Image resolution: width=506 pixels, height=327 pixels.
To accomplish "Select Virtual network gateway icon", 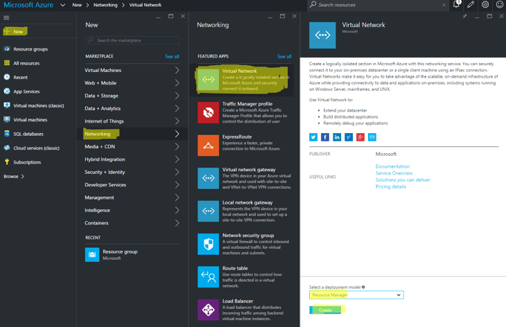I will [x=208, y=178].
